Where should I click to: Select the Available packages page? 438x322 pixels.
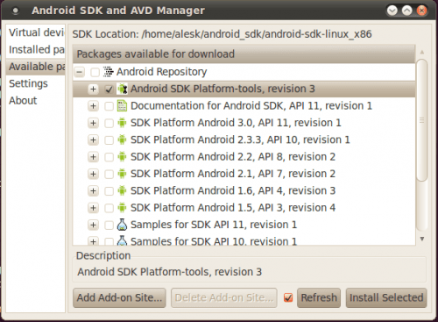36,67
